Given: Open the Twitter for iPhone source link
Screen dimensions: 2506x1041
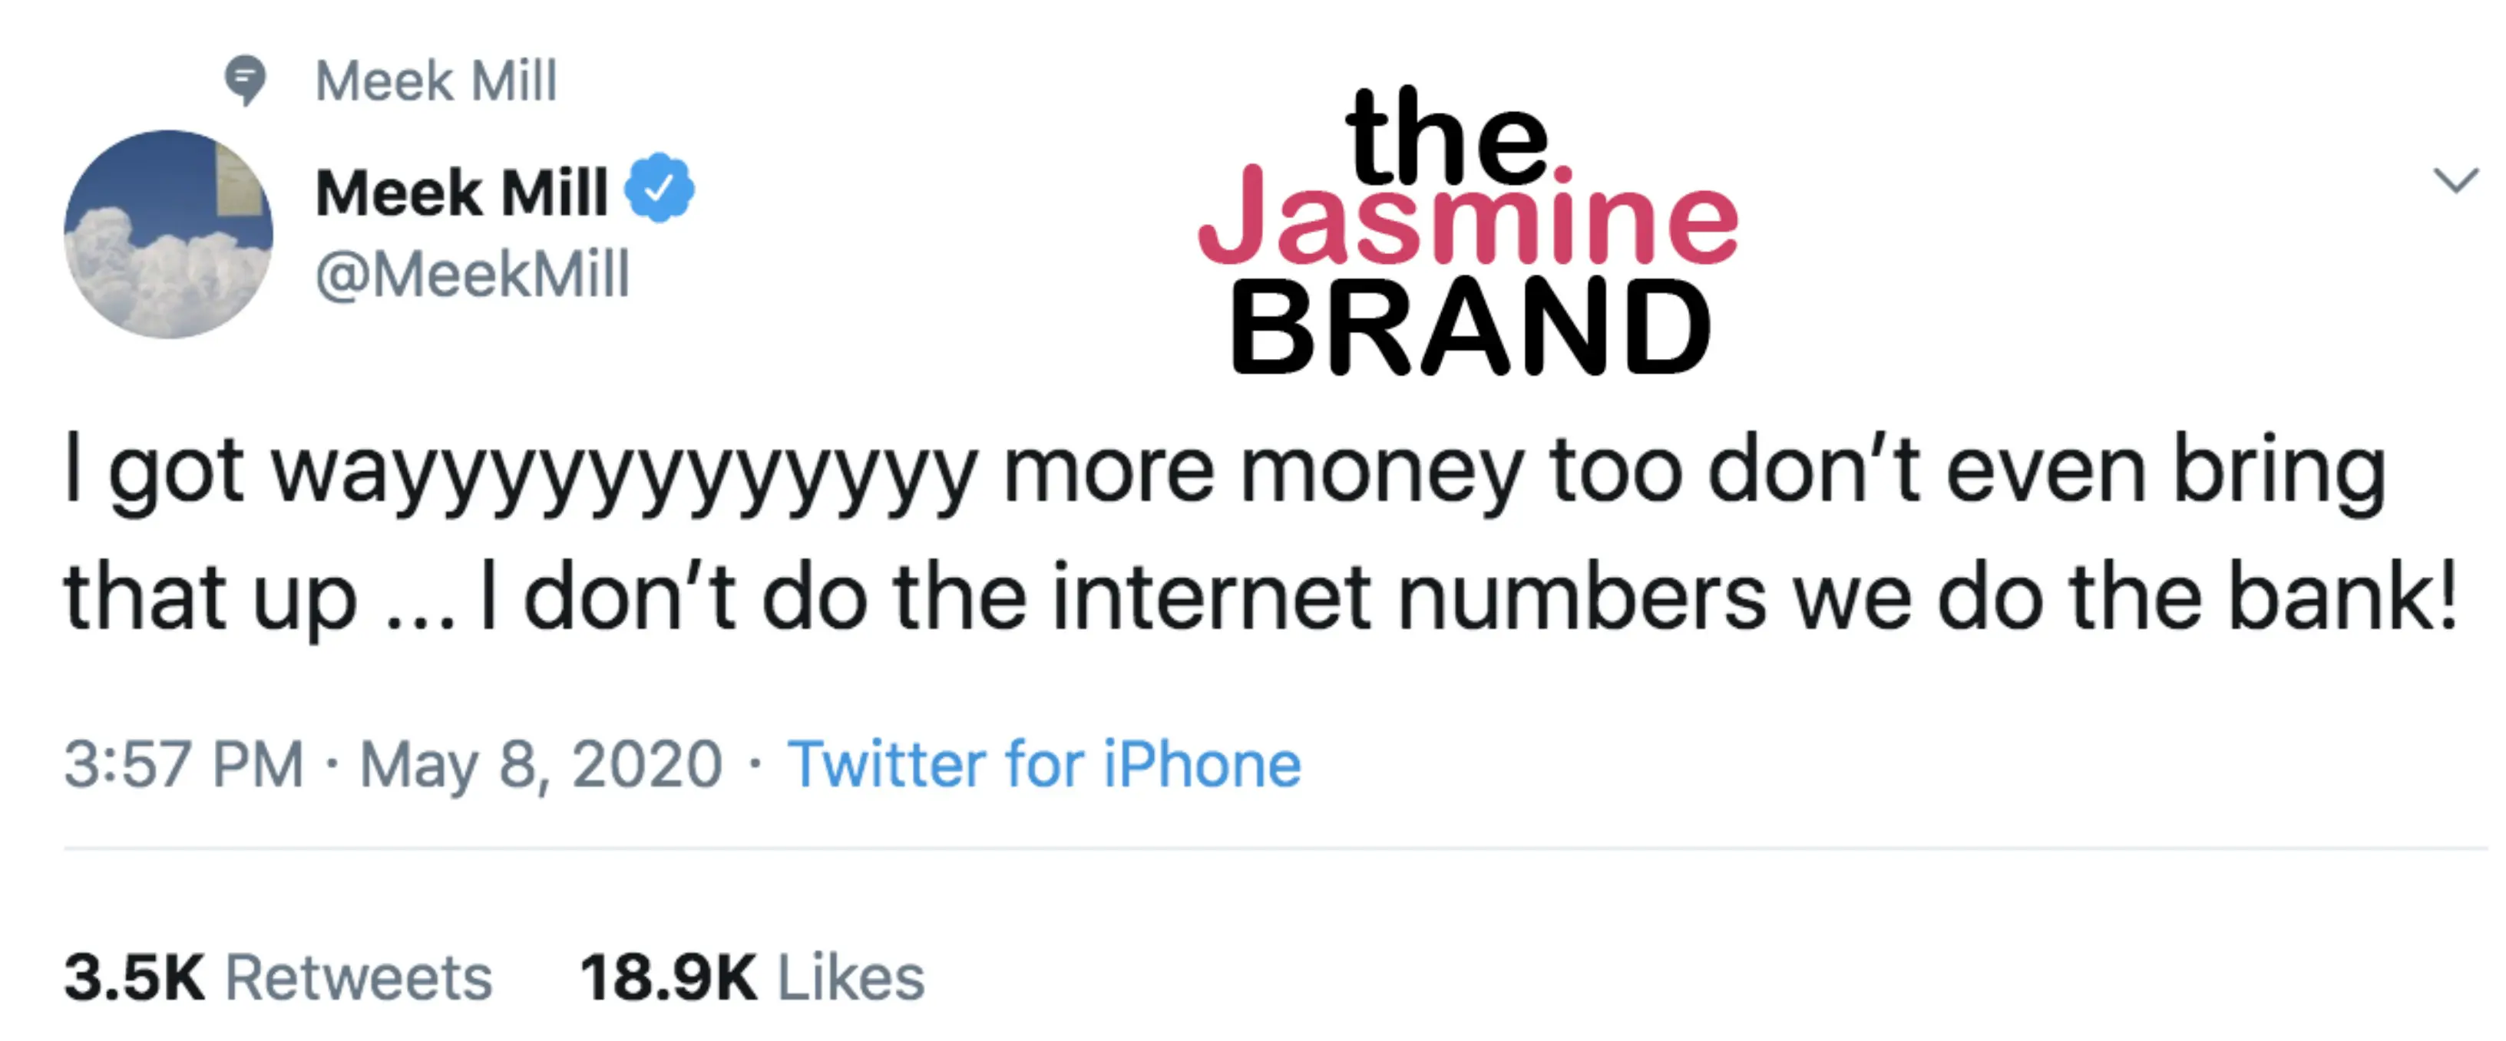Looking at the screenshot, I should [1044, 764].
